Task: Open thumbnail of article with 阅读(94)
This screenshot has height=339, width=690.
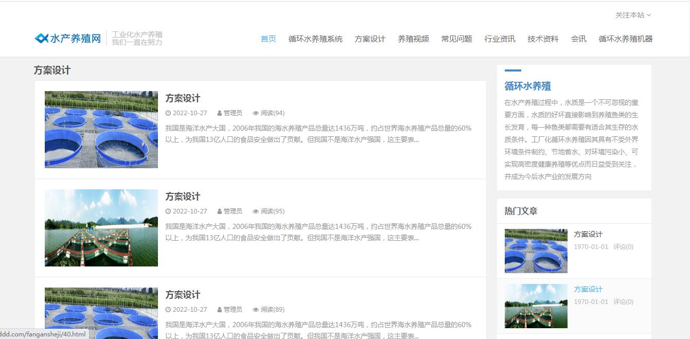Action: pyautogui.click(x=101, y=130)
